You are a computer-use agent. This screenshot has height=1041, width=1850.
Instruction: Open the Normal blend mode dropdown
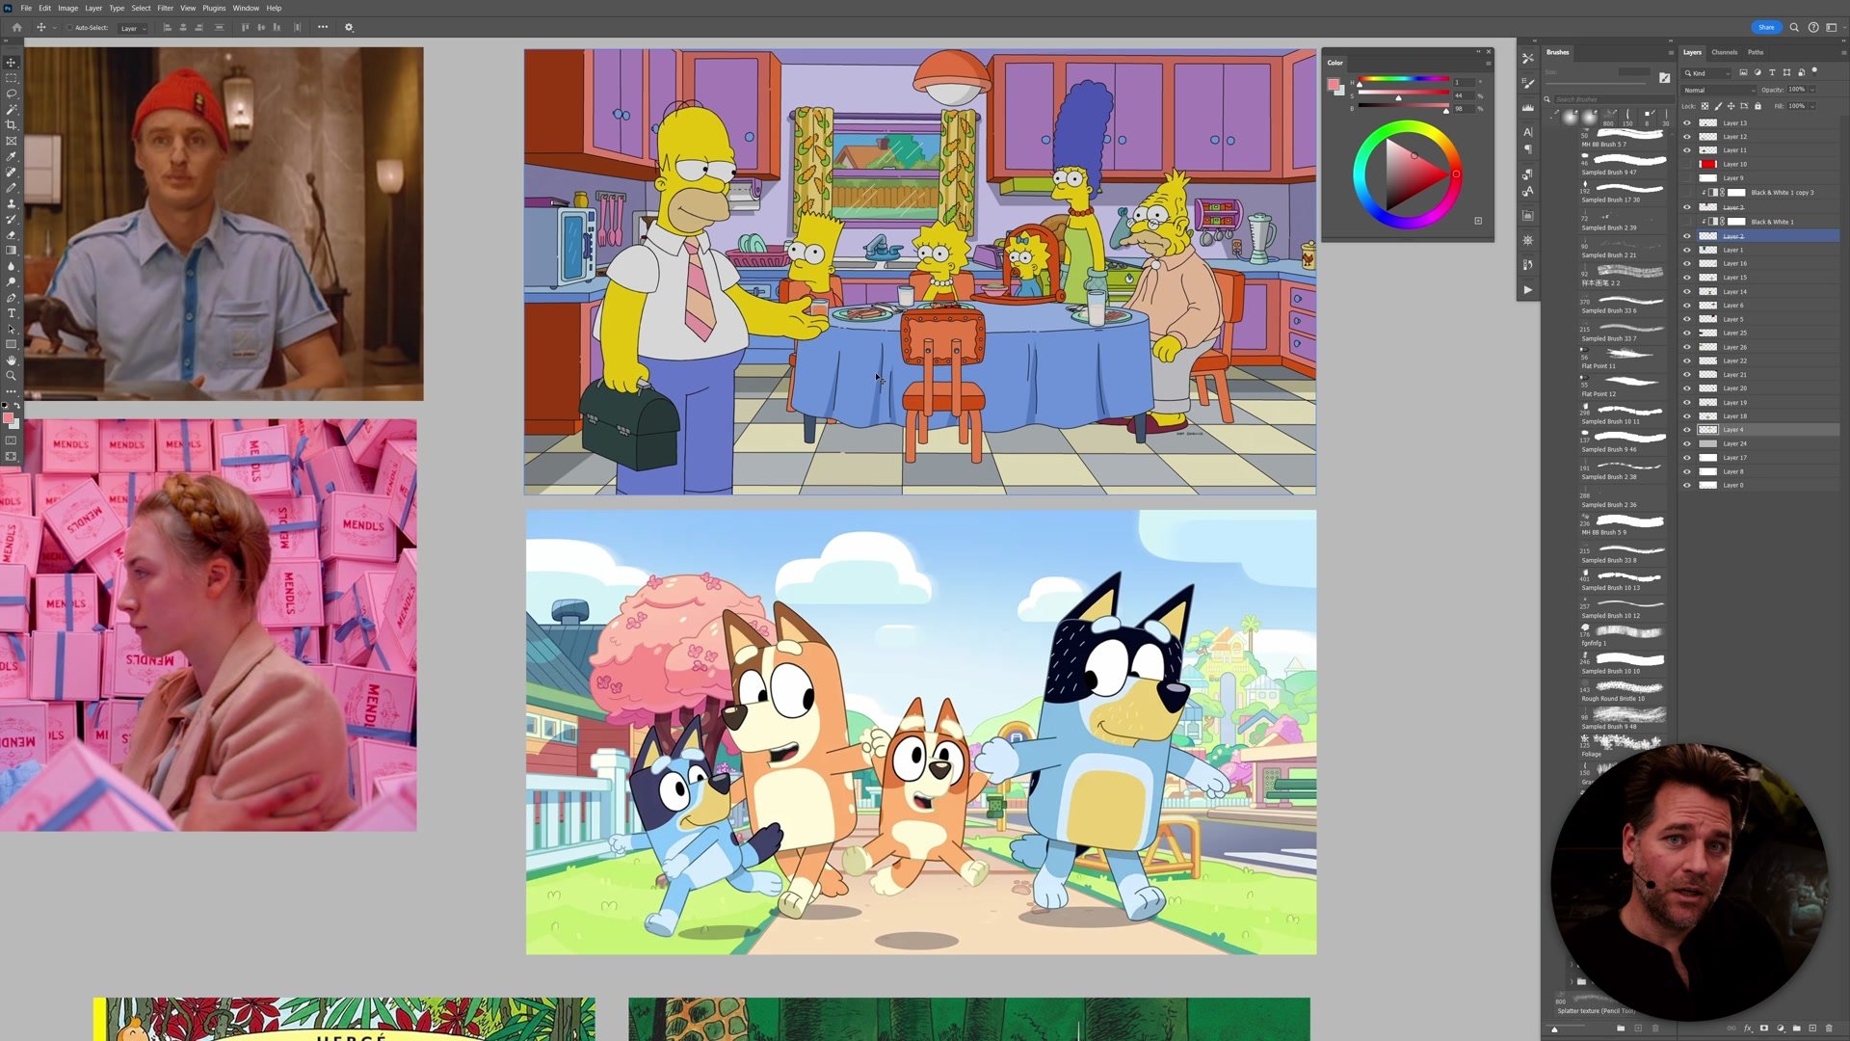pos(1719,90)
